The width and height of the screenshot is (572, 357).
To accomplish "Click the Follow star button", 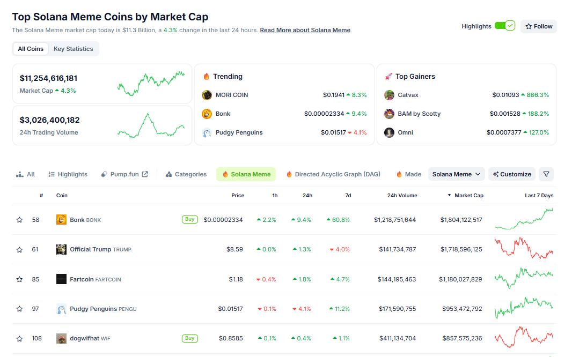I will point(538,26).
